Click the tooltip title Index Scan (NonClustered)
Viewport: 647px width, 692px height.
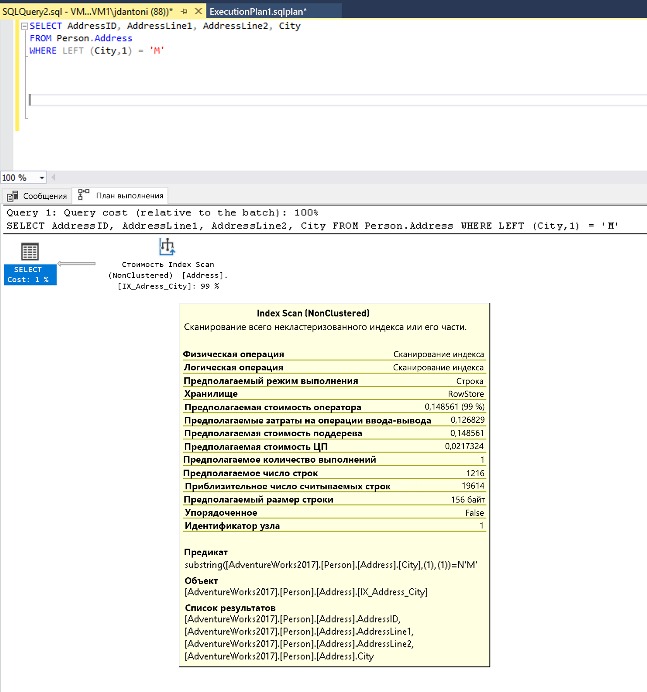click(x=313, y=313)
